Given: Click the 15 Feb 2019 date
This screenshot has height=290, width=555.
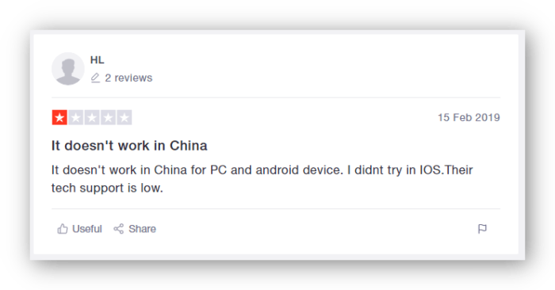Looking at the screenshot, I should point(469,117).
